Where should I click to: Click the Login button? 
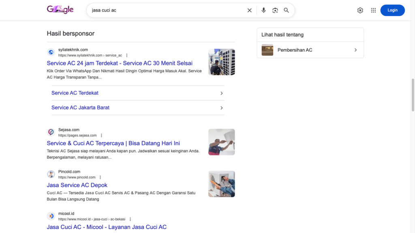392,10
